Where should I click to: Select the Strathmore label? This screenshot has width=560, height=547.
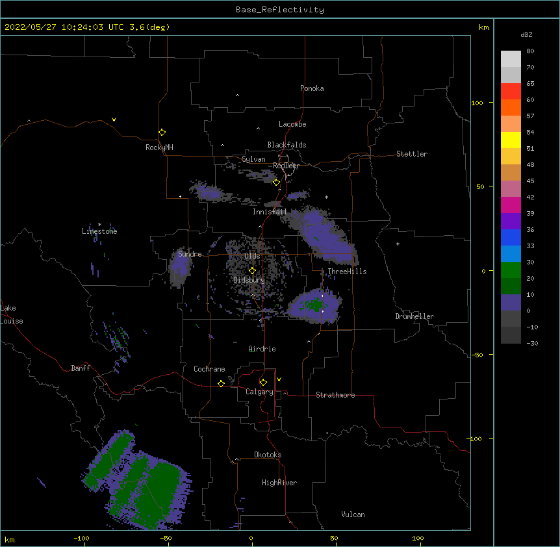(x=335, y=395)
